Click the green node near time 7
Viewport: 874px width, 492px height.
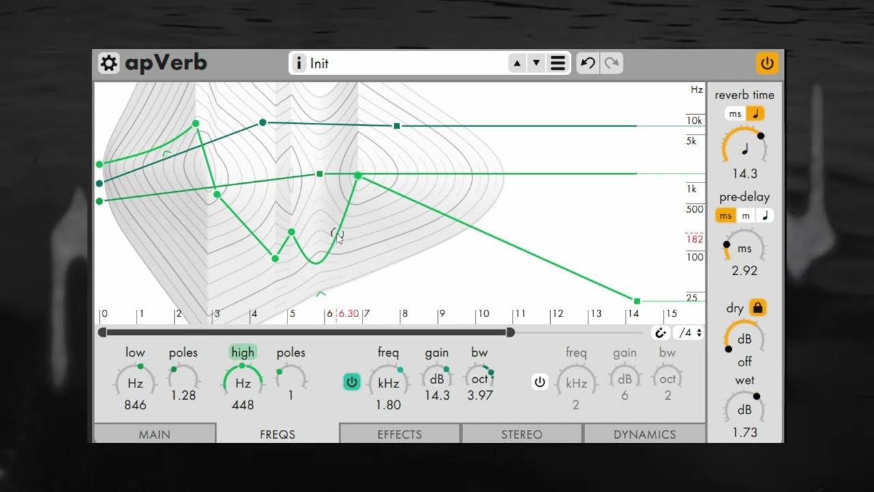tap(358, 176)
